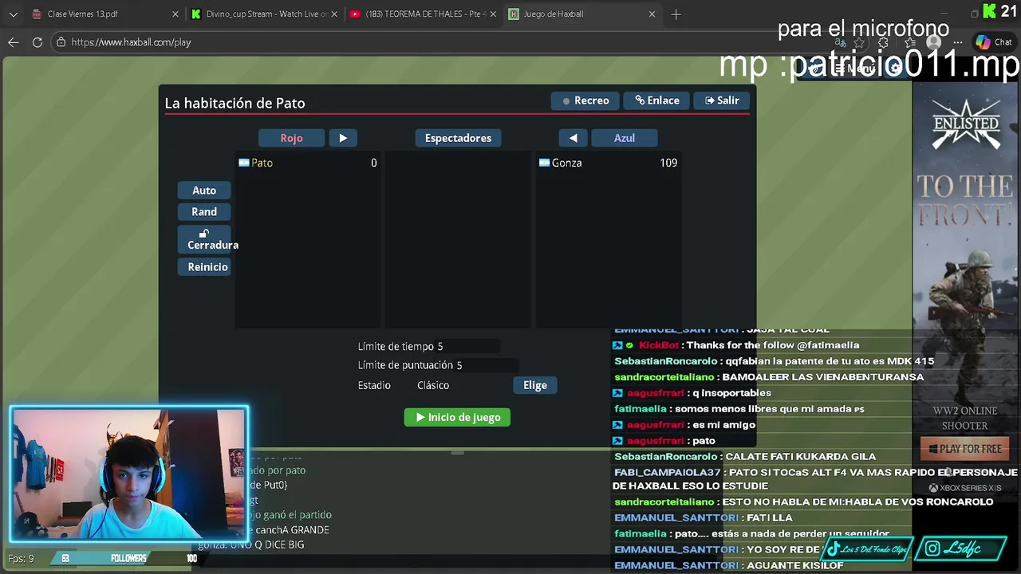Click the Kick logo overlay icon
This screenshot has width=1021, height=574.
[990, 10]
